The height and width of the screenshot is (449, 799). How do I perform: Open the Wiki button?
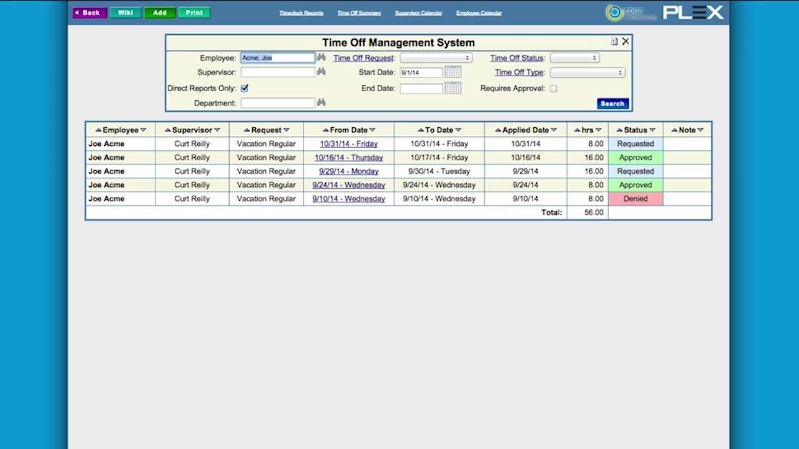[x=125, y=12]
